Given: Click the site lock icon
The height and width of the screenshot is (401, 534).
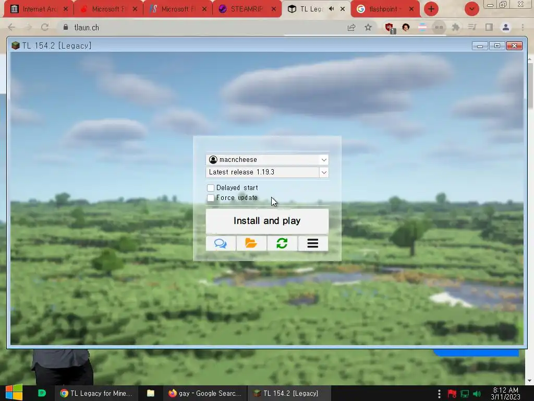Looking at the screenshot, I should pyautogui.click(x=65, y=27).
